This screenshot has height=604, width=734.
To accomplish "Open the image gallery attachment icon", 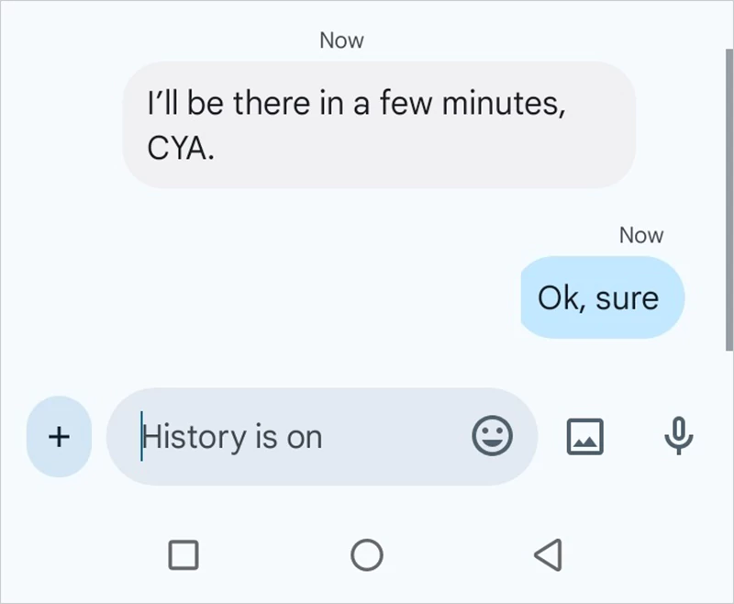I will (x=585, y=436).
